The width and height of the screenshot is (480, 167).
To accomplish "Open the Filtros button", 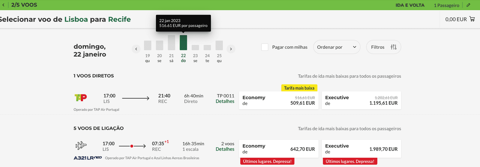I will click(x=383, y=47).
